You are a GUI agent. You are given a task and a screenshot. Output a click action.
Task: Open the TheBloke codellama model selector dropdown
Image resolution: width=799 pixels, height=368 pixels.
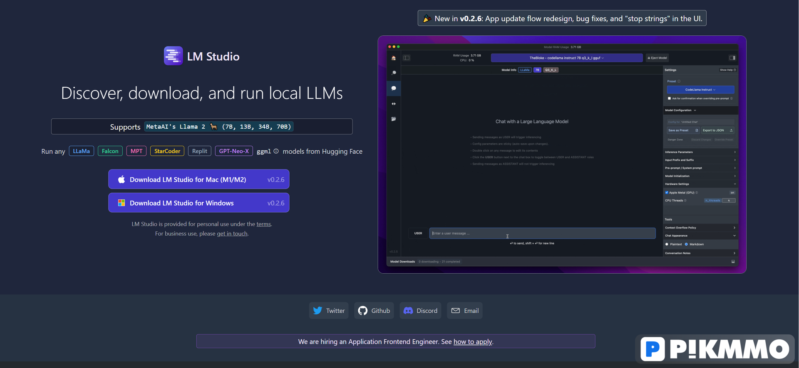[x=566, y=58]
